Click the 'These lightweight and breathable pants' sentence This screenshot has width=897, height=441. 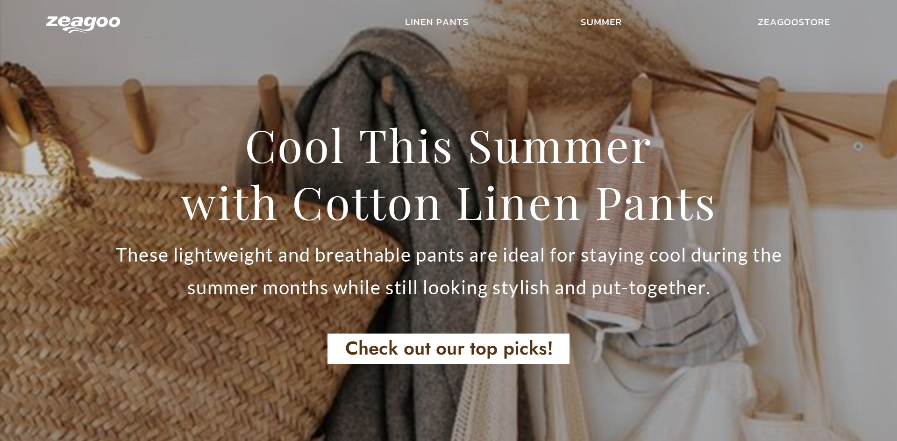point(448,255)
